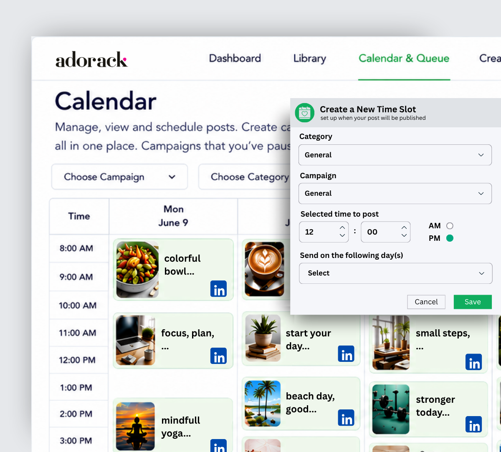This screenshot has height=452, width=501.
Task: Click the 'mindfull yoga...' post title
Action: [181, 427]
